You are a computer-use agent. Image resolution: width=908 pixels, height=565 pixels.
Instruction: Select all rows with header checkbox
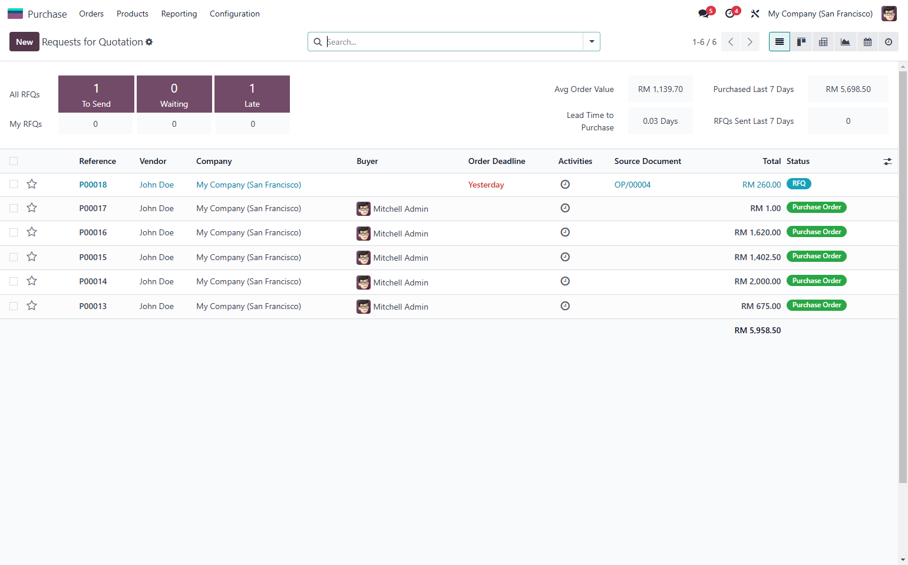pyautogui.click(x=14, y=161)
